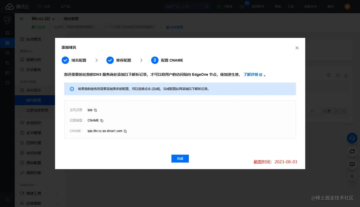Refresh the domain list
Image resolution: width=360 pixels, height=207 pixels.
click(x=338, y=75)
